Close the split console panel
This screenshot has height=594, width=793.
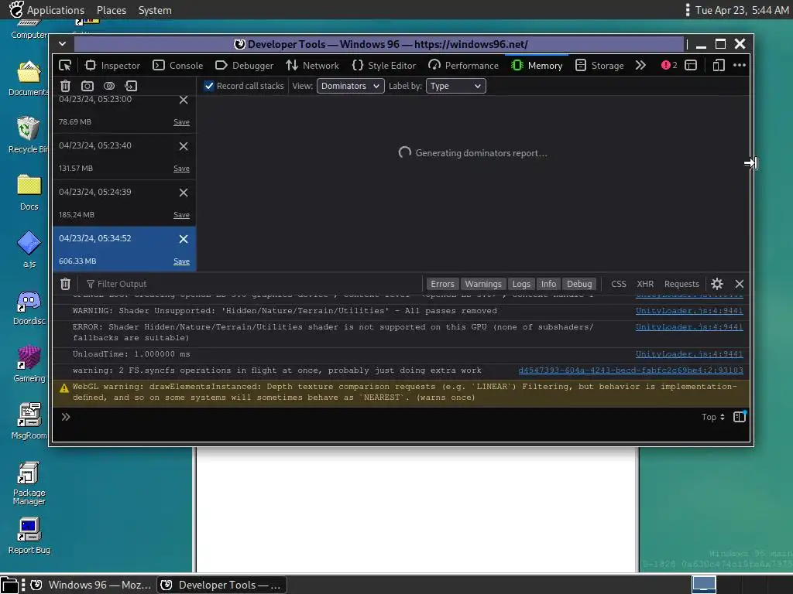(740, 284)
